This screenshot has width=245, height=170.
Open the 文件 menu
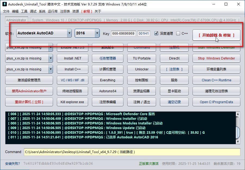6,11
